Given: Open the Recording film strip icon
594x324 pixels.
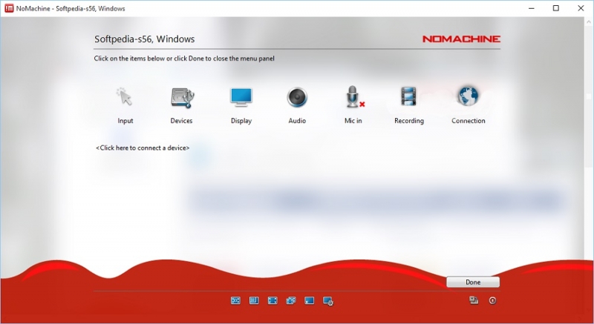Looking at the screenshot, I should [409, 96].
